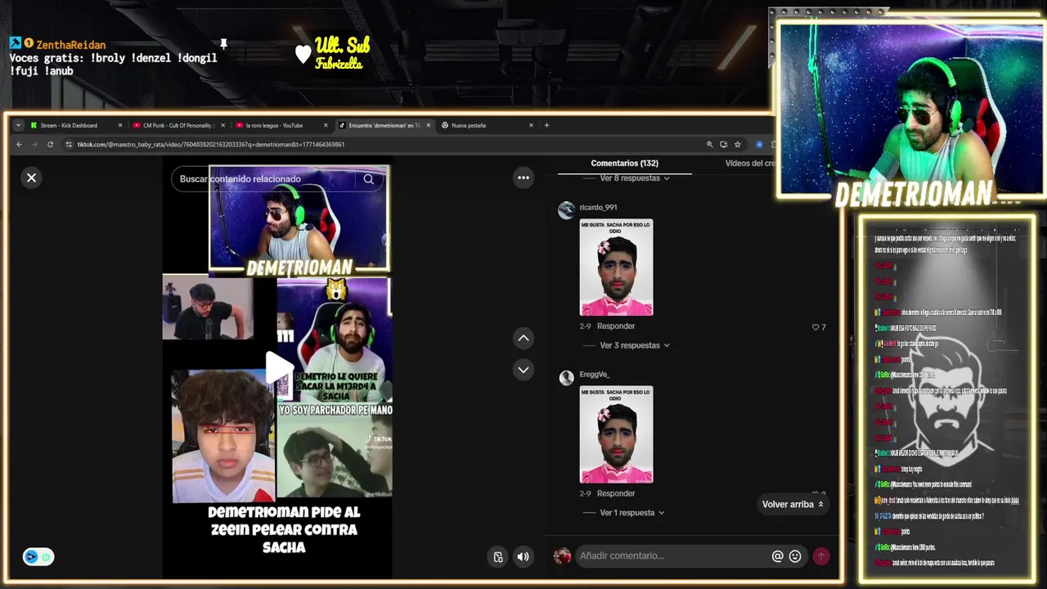Reload the TikTok page
The width and height of the screenshot is (1047, 589).
click(x=50, y=145)
